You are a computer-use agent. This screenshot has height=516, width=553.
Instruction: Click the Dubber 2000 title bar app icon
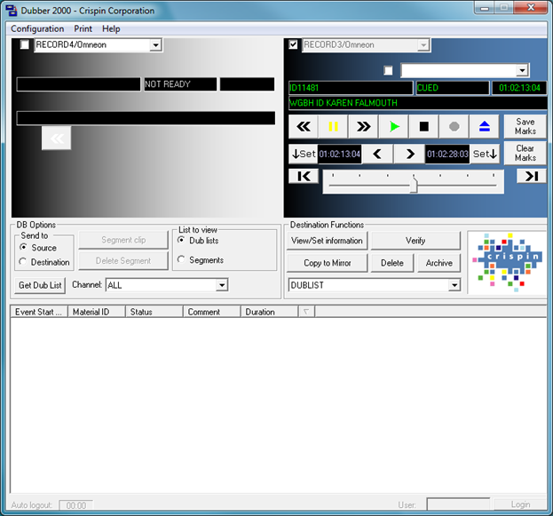click(x=11, y=11)
